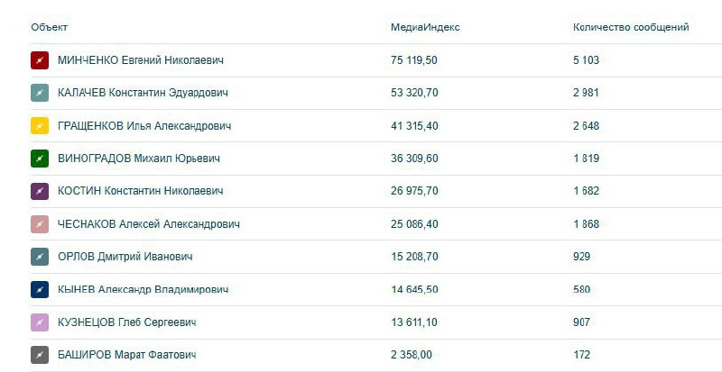Click the slate icon next to ОРЛОВ

click(40, 257)
